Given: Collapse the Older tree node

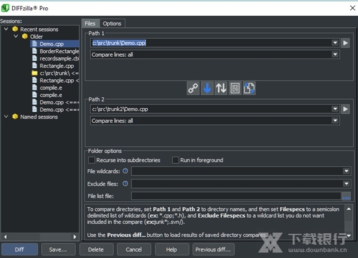Looking at the screenshot, I should pyautogui.click(x=16, y=36).
